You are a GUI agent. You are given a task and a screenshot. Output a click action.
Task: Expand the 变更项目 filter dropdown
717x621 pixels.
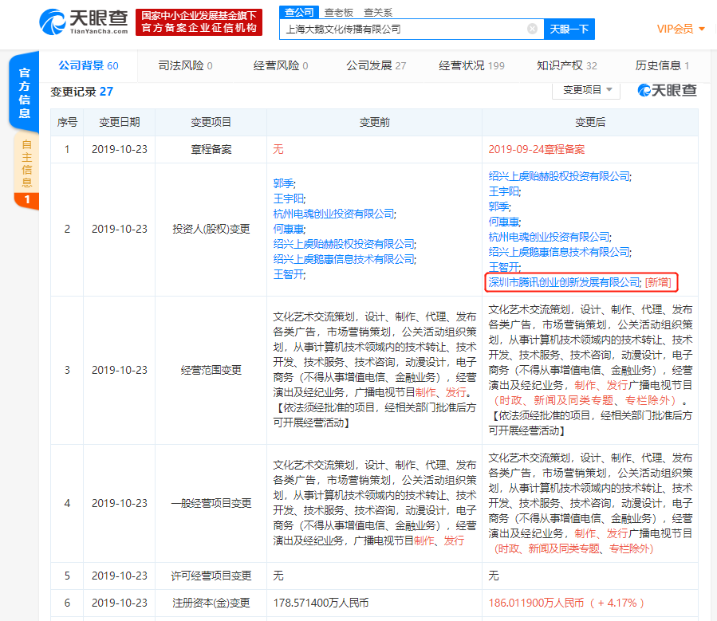point(586,90)
